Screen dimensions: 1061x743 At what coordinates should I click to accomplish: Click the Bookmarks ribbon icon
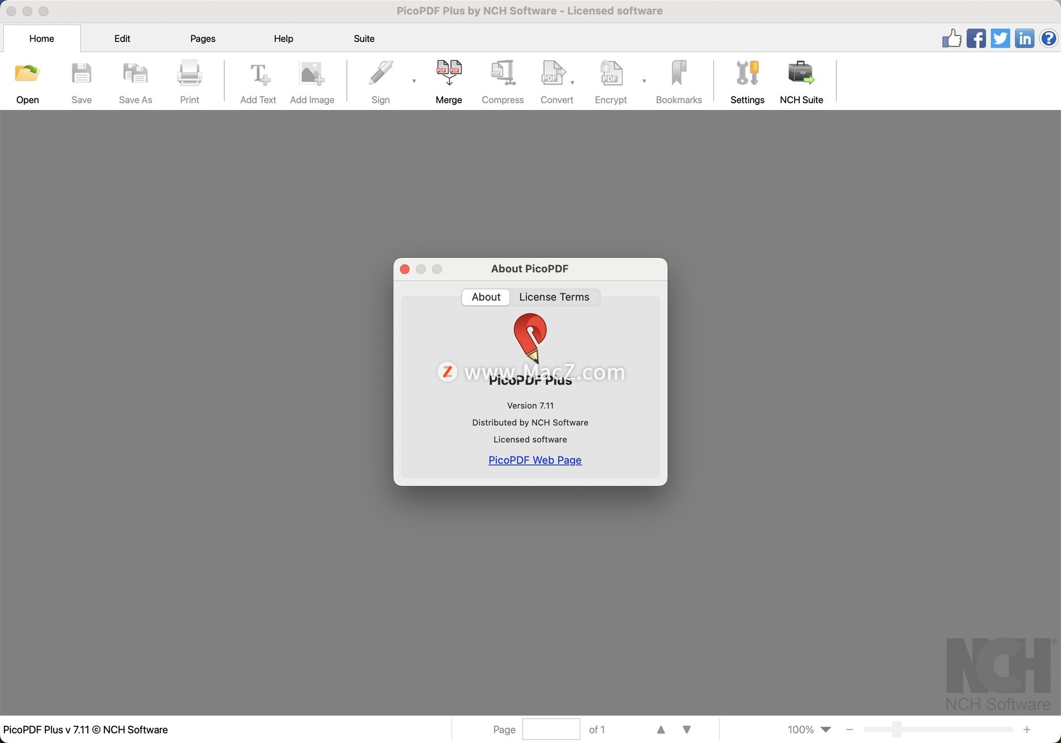point(679,73)
